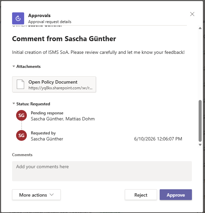Close the approval request dialog

(192, 14)
